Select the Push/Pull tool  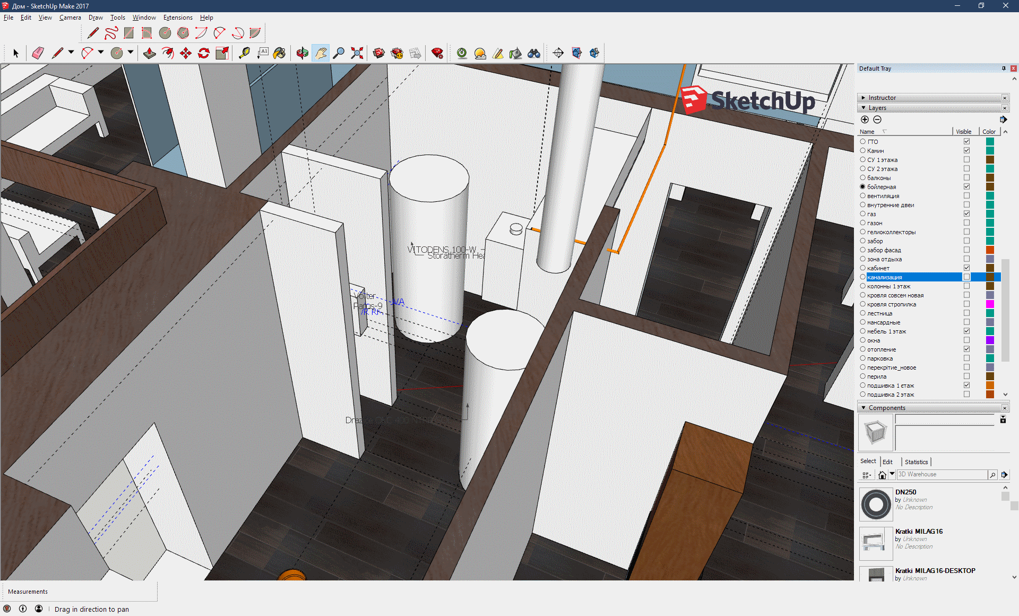click(150, 53)
